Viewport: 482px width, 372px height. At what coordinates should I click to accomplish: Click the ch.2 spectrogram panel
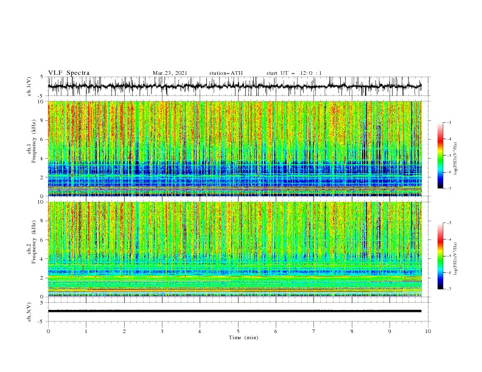coord(235,249)
